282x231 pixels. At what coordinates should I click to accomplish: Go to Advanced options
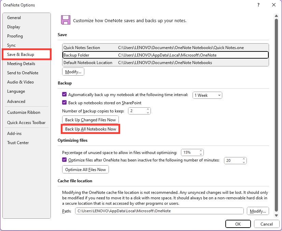pyautogui.click(x=27, y=102)
